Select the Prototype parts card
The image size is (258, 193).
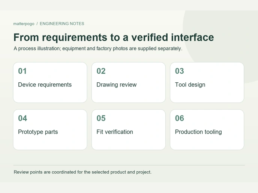(50, 130)
